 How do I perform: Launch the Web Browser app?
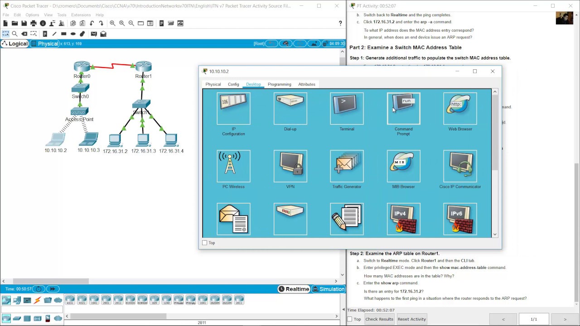pyautogui.click(x=460, y=109)
